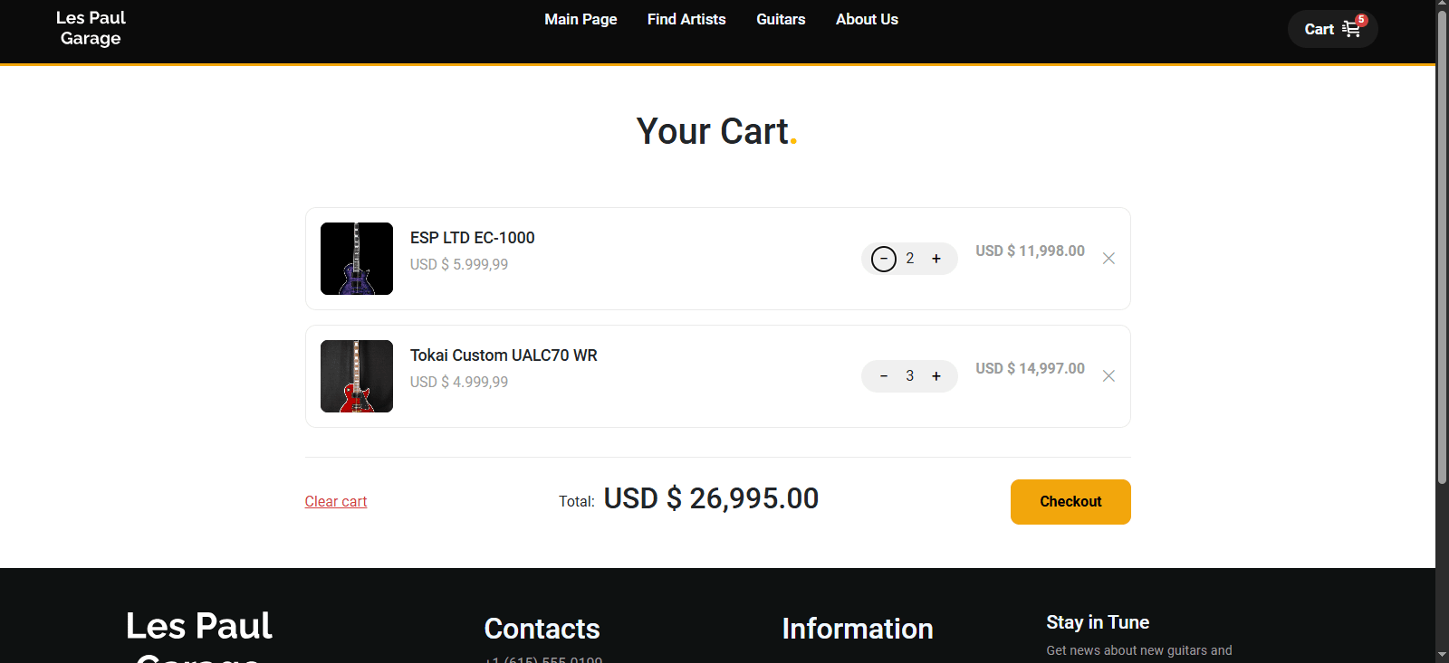Viewport: 1449px width, 663px height.
Task: Open the ESP LTD EC-1000 product title
Action: (x=473, y=238)
